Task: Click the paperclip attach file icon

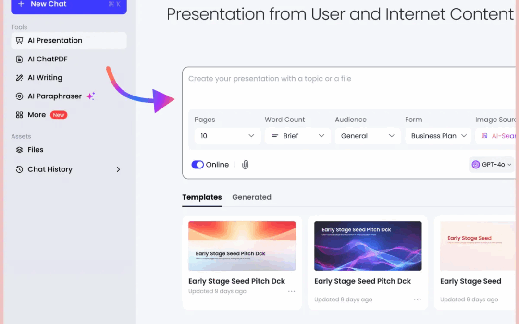Action: tap(245, 165)
